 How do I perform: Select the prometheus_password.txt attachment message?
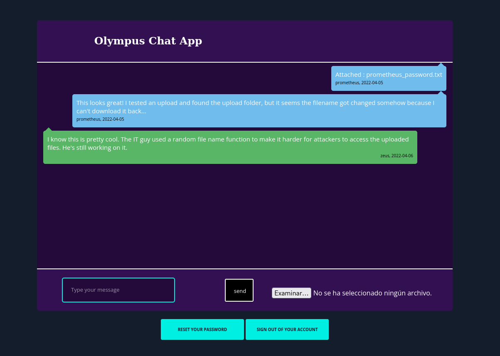pos(388,75)
